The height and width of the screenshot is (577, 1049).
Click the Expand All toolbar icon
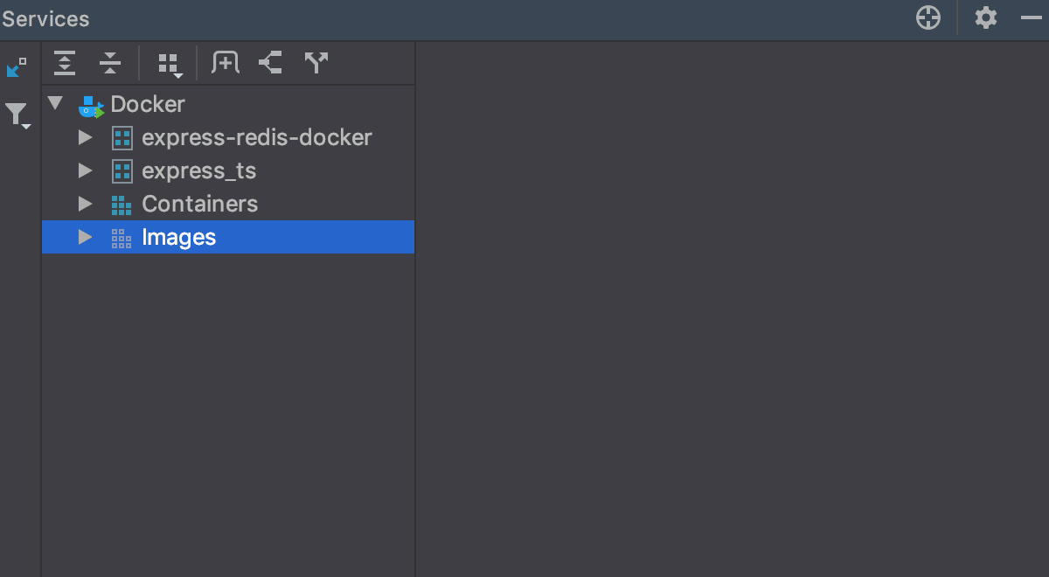(65, 63)
